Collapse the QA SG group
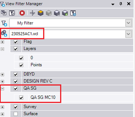The height and width of the screenshot is (117, 135). 2,89
